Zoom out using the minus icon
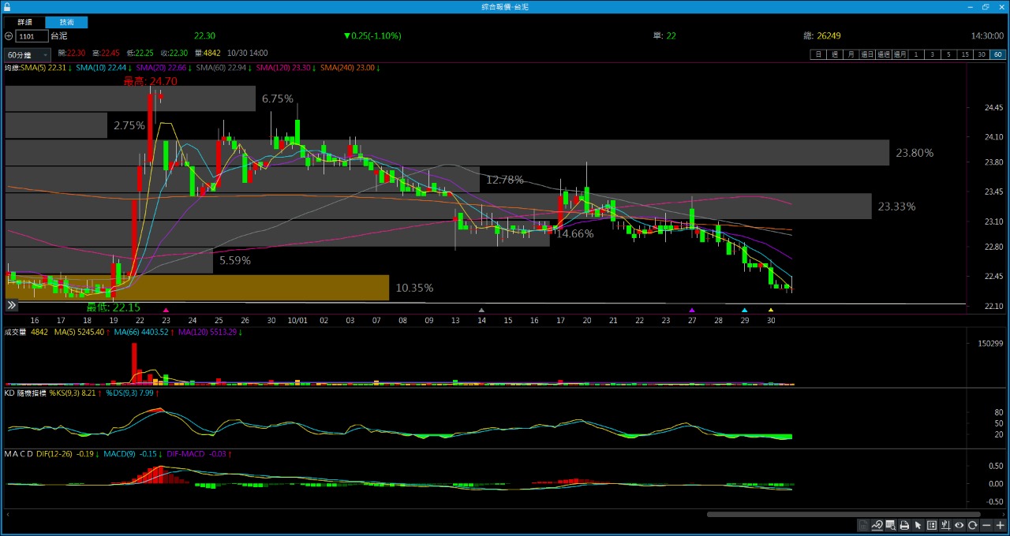Viewport: 1010px width, 536px height. (x=986, y=526)
